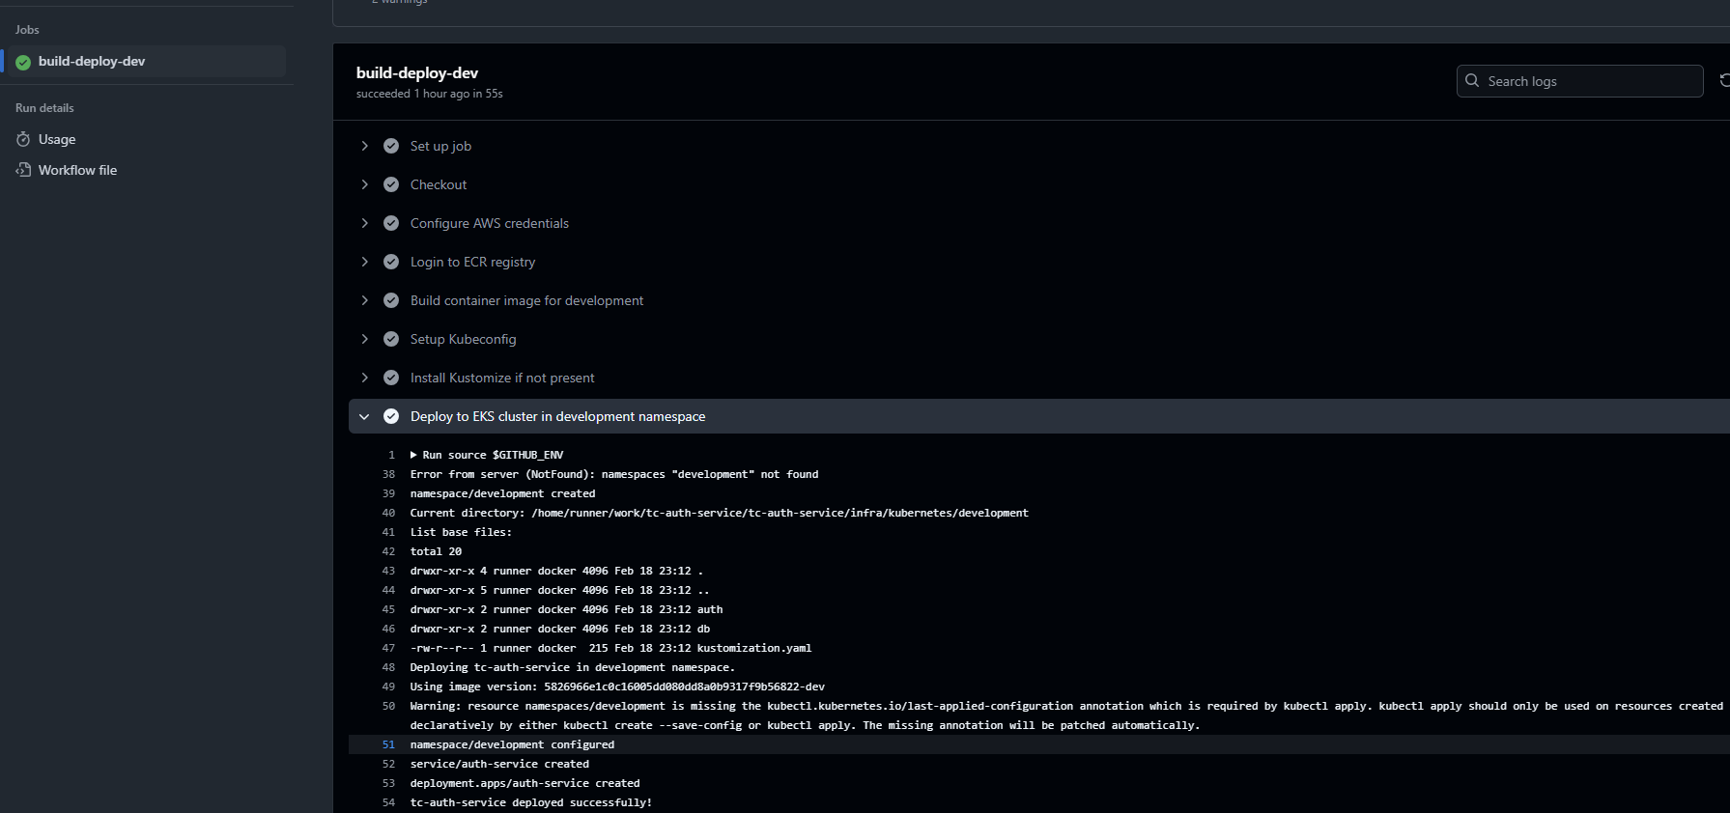
Task: Expand the Set up job step
Action: coord(364,146)
